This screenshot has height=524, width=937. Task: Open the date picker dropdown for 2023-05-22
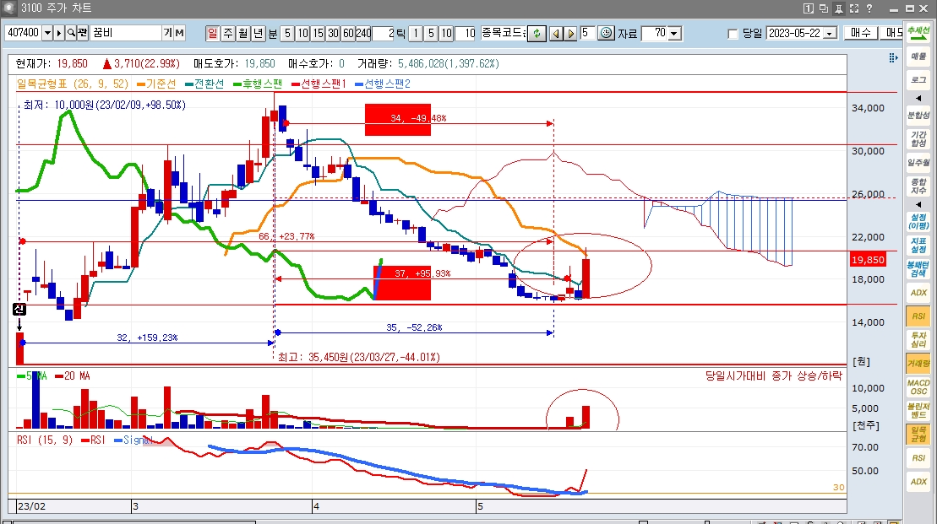[830, 33]
